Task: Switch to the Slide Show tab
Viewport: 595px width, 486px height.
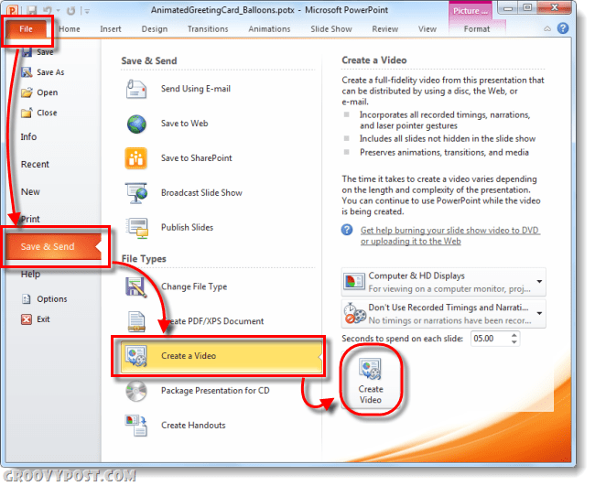Action: click(331, 29)
